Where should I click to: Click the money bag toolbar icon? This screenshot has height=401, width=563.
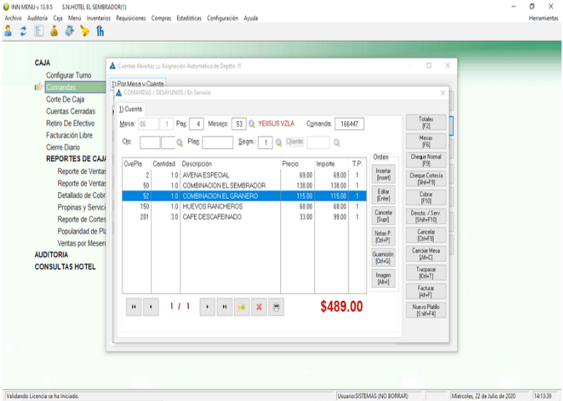(54, 31)
